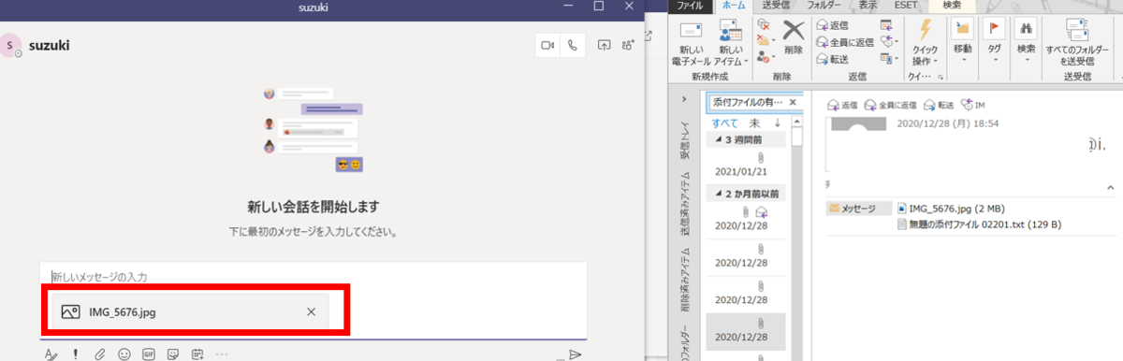Open attachment IMG_5676.jpg (2 MB) in Outlook

950,209
